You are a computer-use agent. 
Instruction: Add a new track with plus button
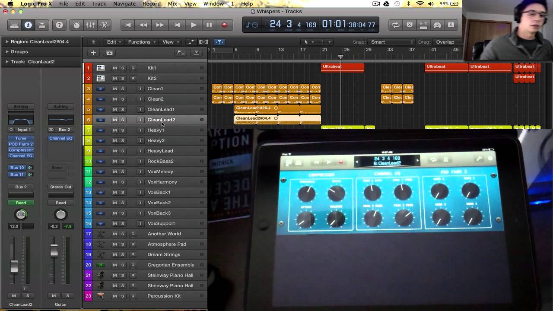tap(93, 53)
